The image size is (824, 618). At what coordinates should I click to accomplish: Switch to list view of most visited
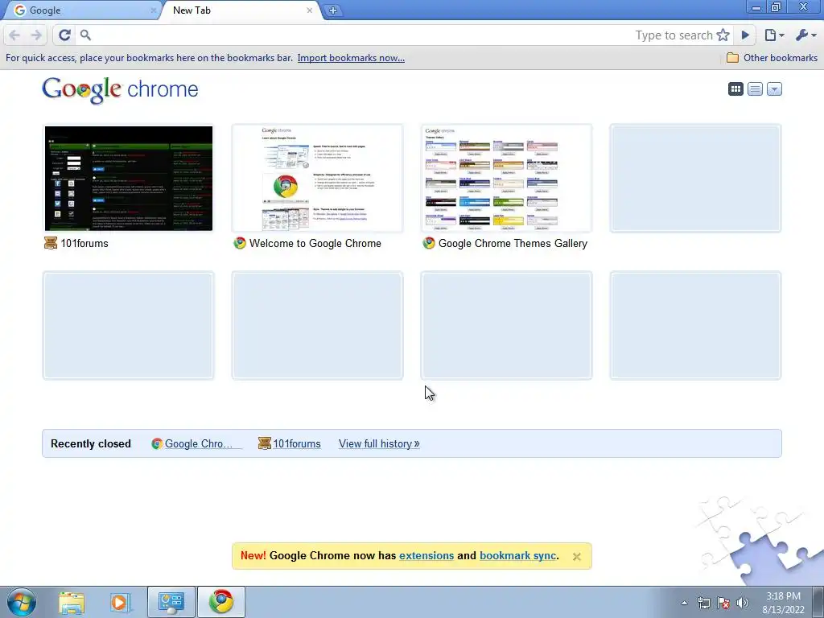click(755, 89)
